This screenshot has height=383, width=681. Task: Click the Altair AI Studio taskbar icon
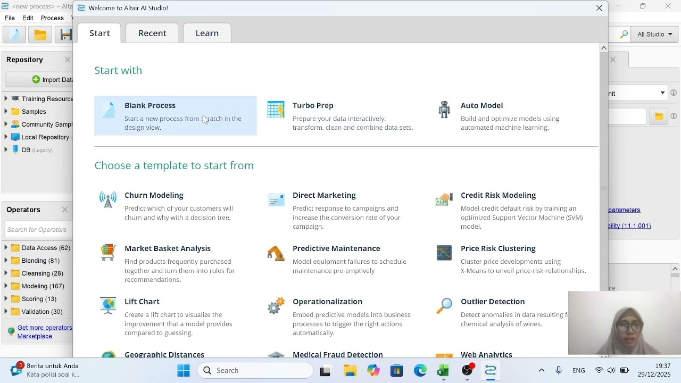(x=491, y=371)
